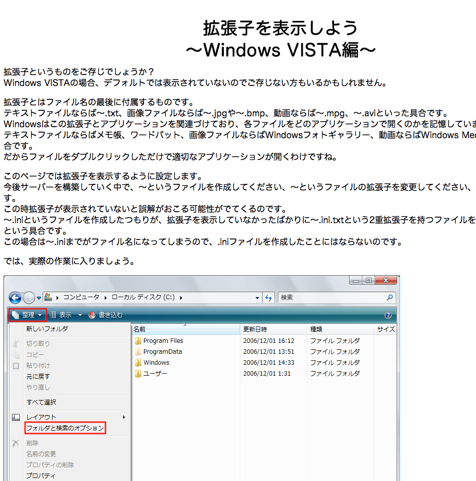Image resolution: width=476 pixels, height=481 pixels.
Task: Click the computer icon in address bar
Action: (x=48, y=297)
